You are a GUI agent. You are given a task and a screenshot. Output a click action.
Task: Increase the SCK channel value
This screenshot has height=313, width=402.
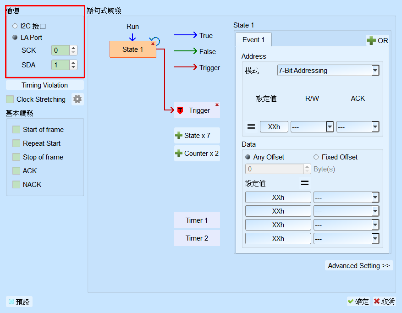click(73, 48)
